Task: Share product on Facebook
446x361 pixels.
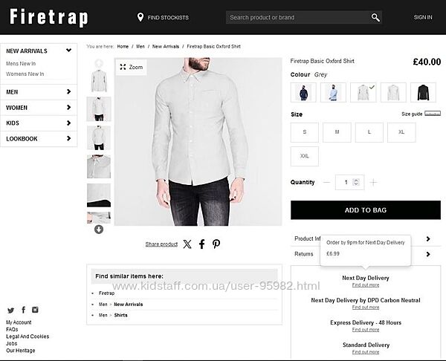Action: pos(202,244)
